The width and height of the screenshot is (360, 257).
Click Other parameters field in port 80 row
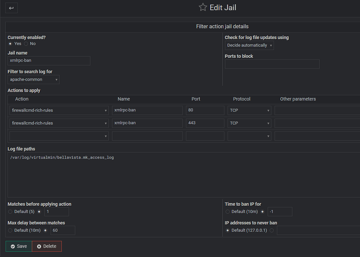tap(317, 110)
